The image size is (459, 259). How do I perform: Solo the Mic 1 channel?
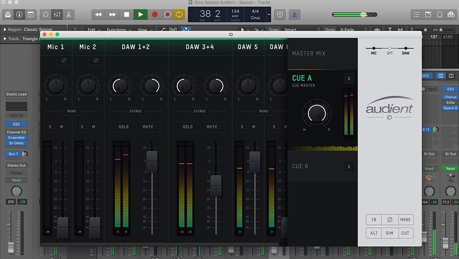tap(50, 127)
